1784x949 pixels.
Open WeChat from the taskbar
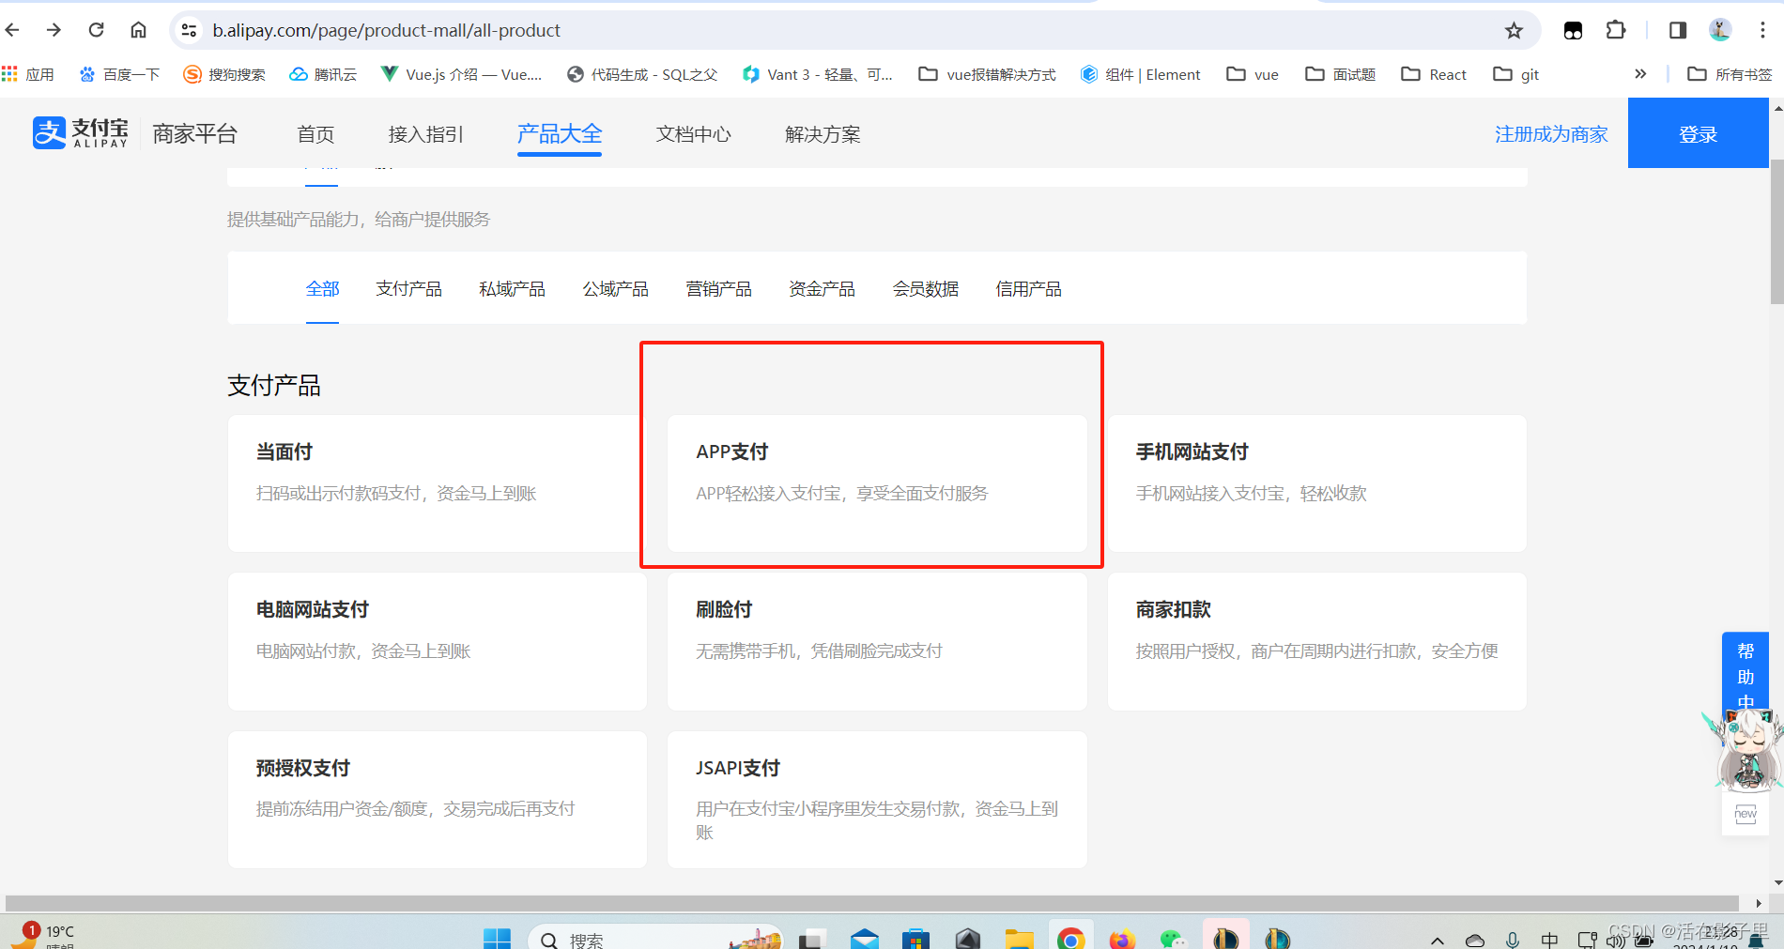tap(1173, 939)
